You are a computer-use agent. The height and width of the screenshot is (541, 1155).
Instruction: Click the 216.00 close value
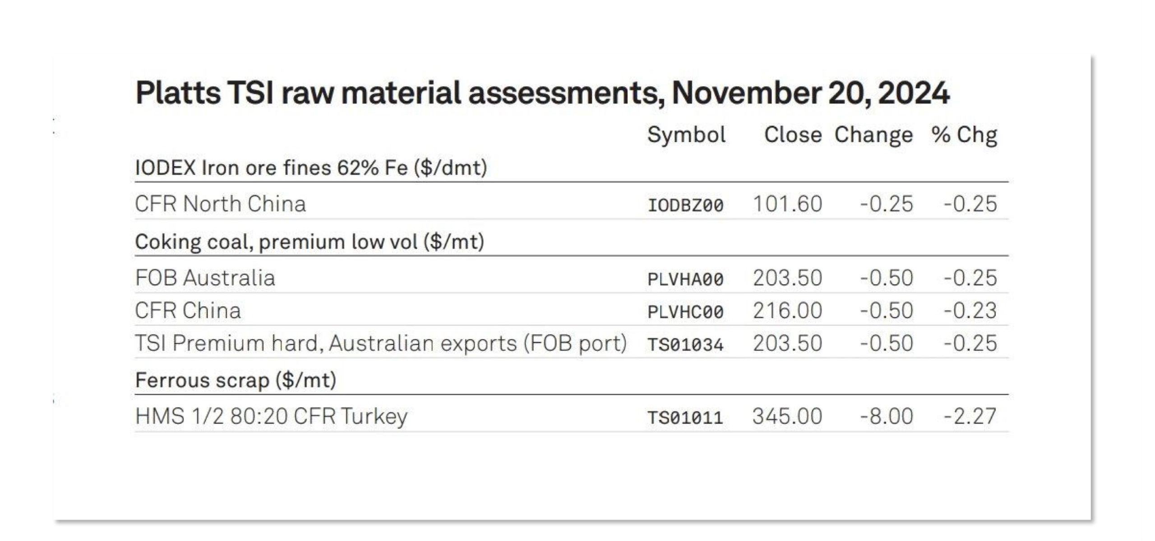coord(787,311)
